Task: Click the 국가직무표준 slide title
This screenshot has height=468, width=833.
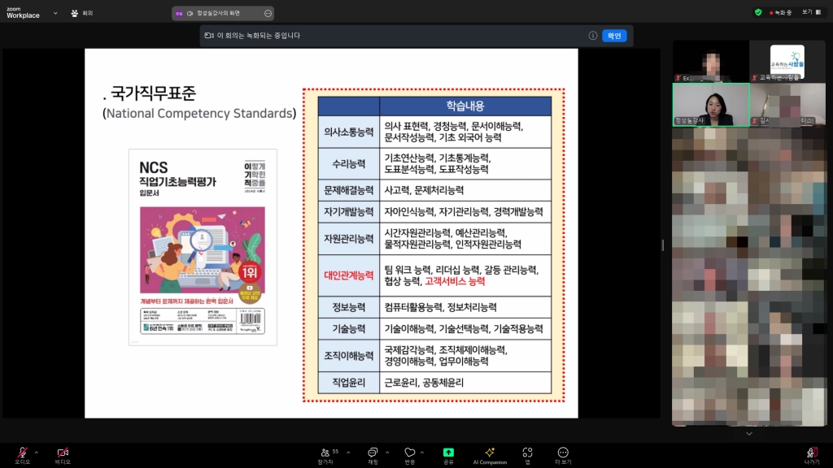Action: 153,93
